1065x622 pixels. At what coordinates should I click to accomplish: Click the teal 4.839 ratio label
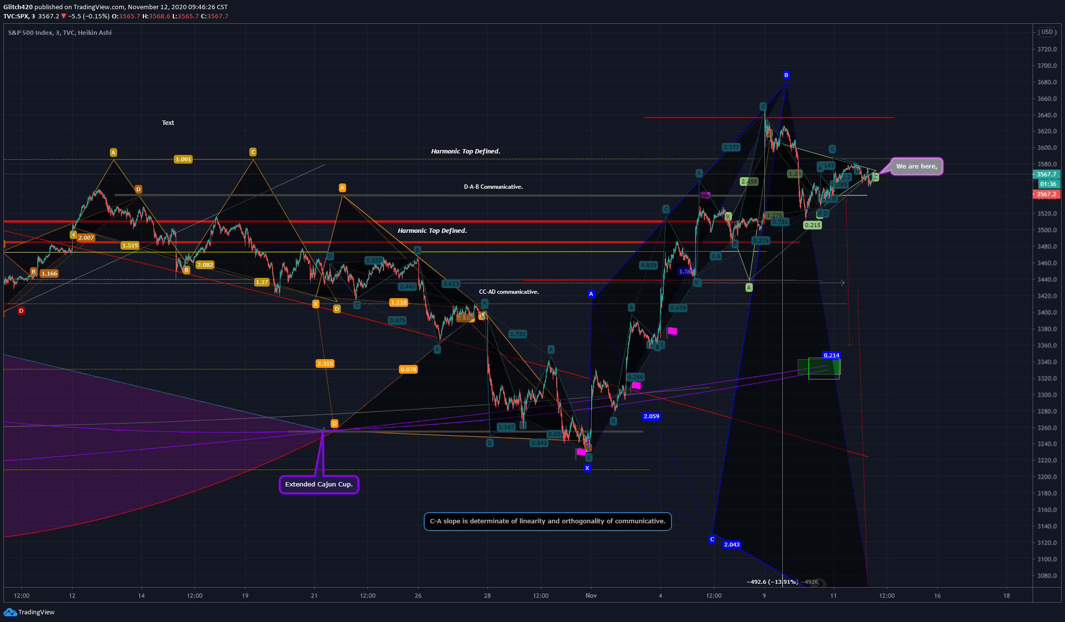tap(648, 265)
